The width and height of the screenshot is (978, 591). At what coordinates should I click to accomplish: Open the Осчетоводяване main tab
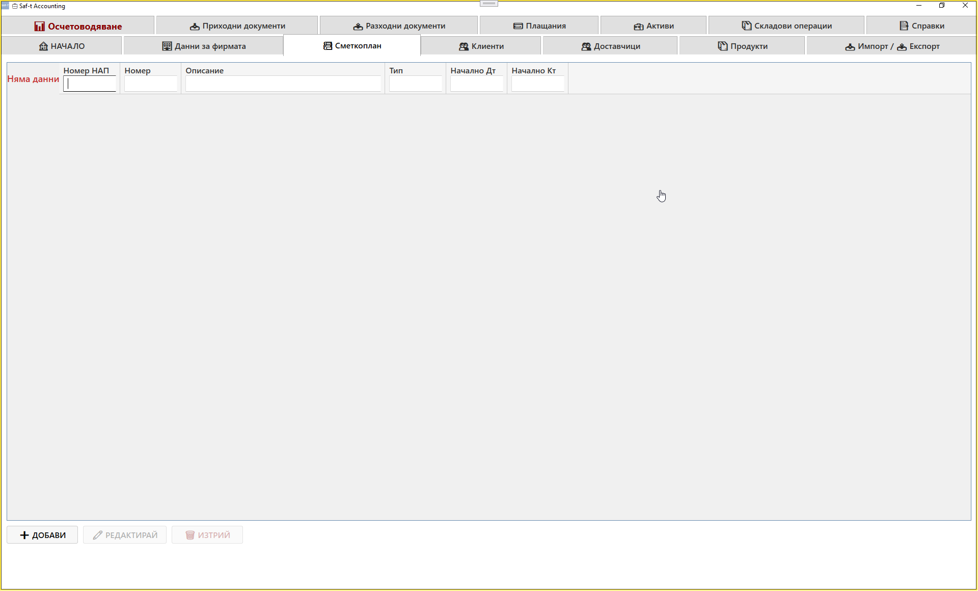click(78, 25)
